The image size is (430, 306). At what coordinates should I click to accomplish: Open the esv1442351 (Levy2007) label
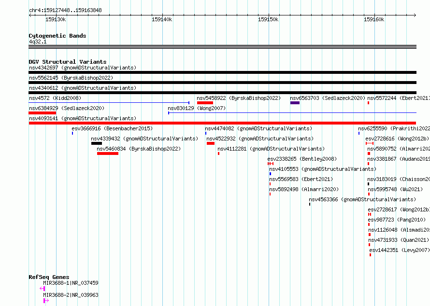pyautogui.click(x=399, y=250)
